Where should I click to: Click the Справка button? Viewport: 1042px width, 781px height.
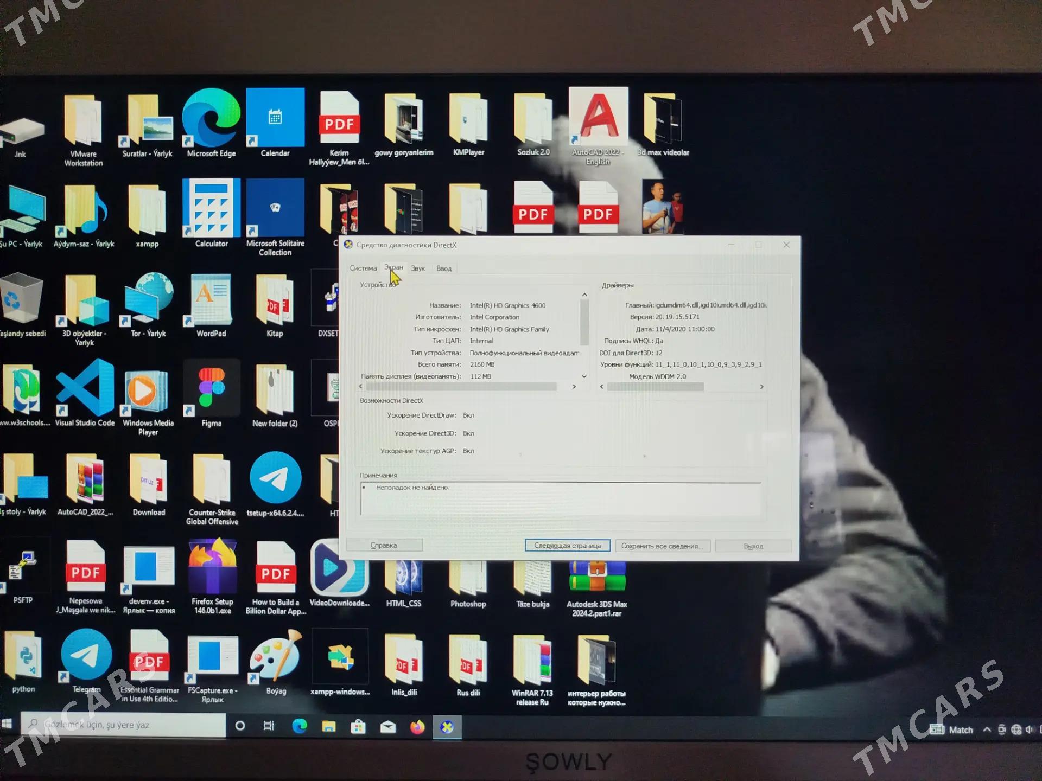[x=384, y=546]
